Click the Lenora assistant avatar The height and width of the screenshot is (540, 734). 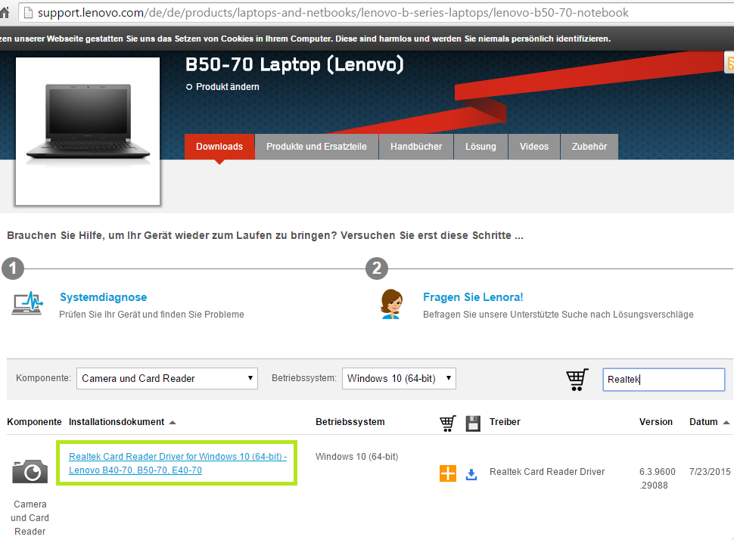(x=391, y=303)
